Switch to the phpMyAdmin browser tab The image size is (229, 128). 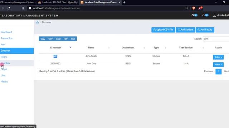pyautogui.click(x=58, y=2)
